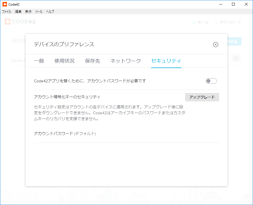Open the ヘルプ menu

[50, 11]
